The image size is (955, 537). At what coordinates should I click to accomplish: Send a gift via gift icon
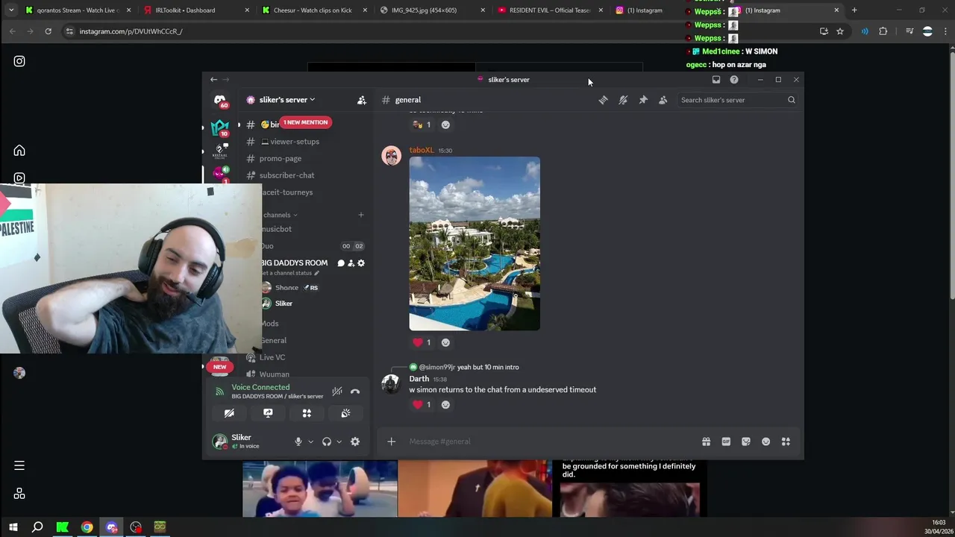pos(706,442)
